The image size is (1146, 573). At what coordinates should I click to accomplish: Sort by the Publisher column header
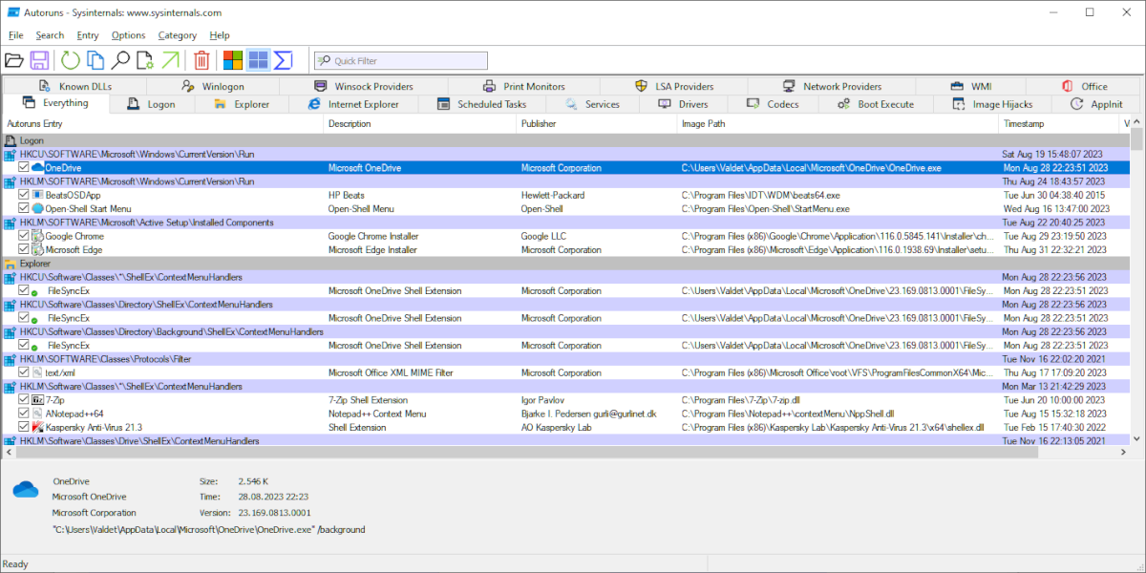[x=597, y=124]
